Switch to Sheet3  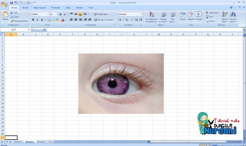tap(41, 142)
